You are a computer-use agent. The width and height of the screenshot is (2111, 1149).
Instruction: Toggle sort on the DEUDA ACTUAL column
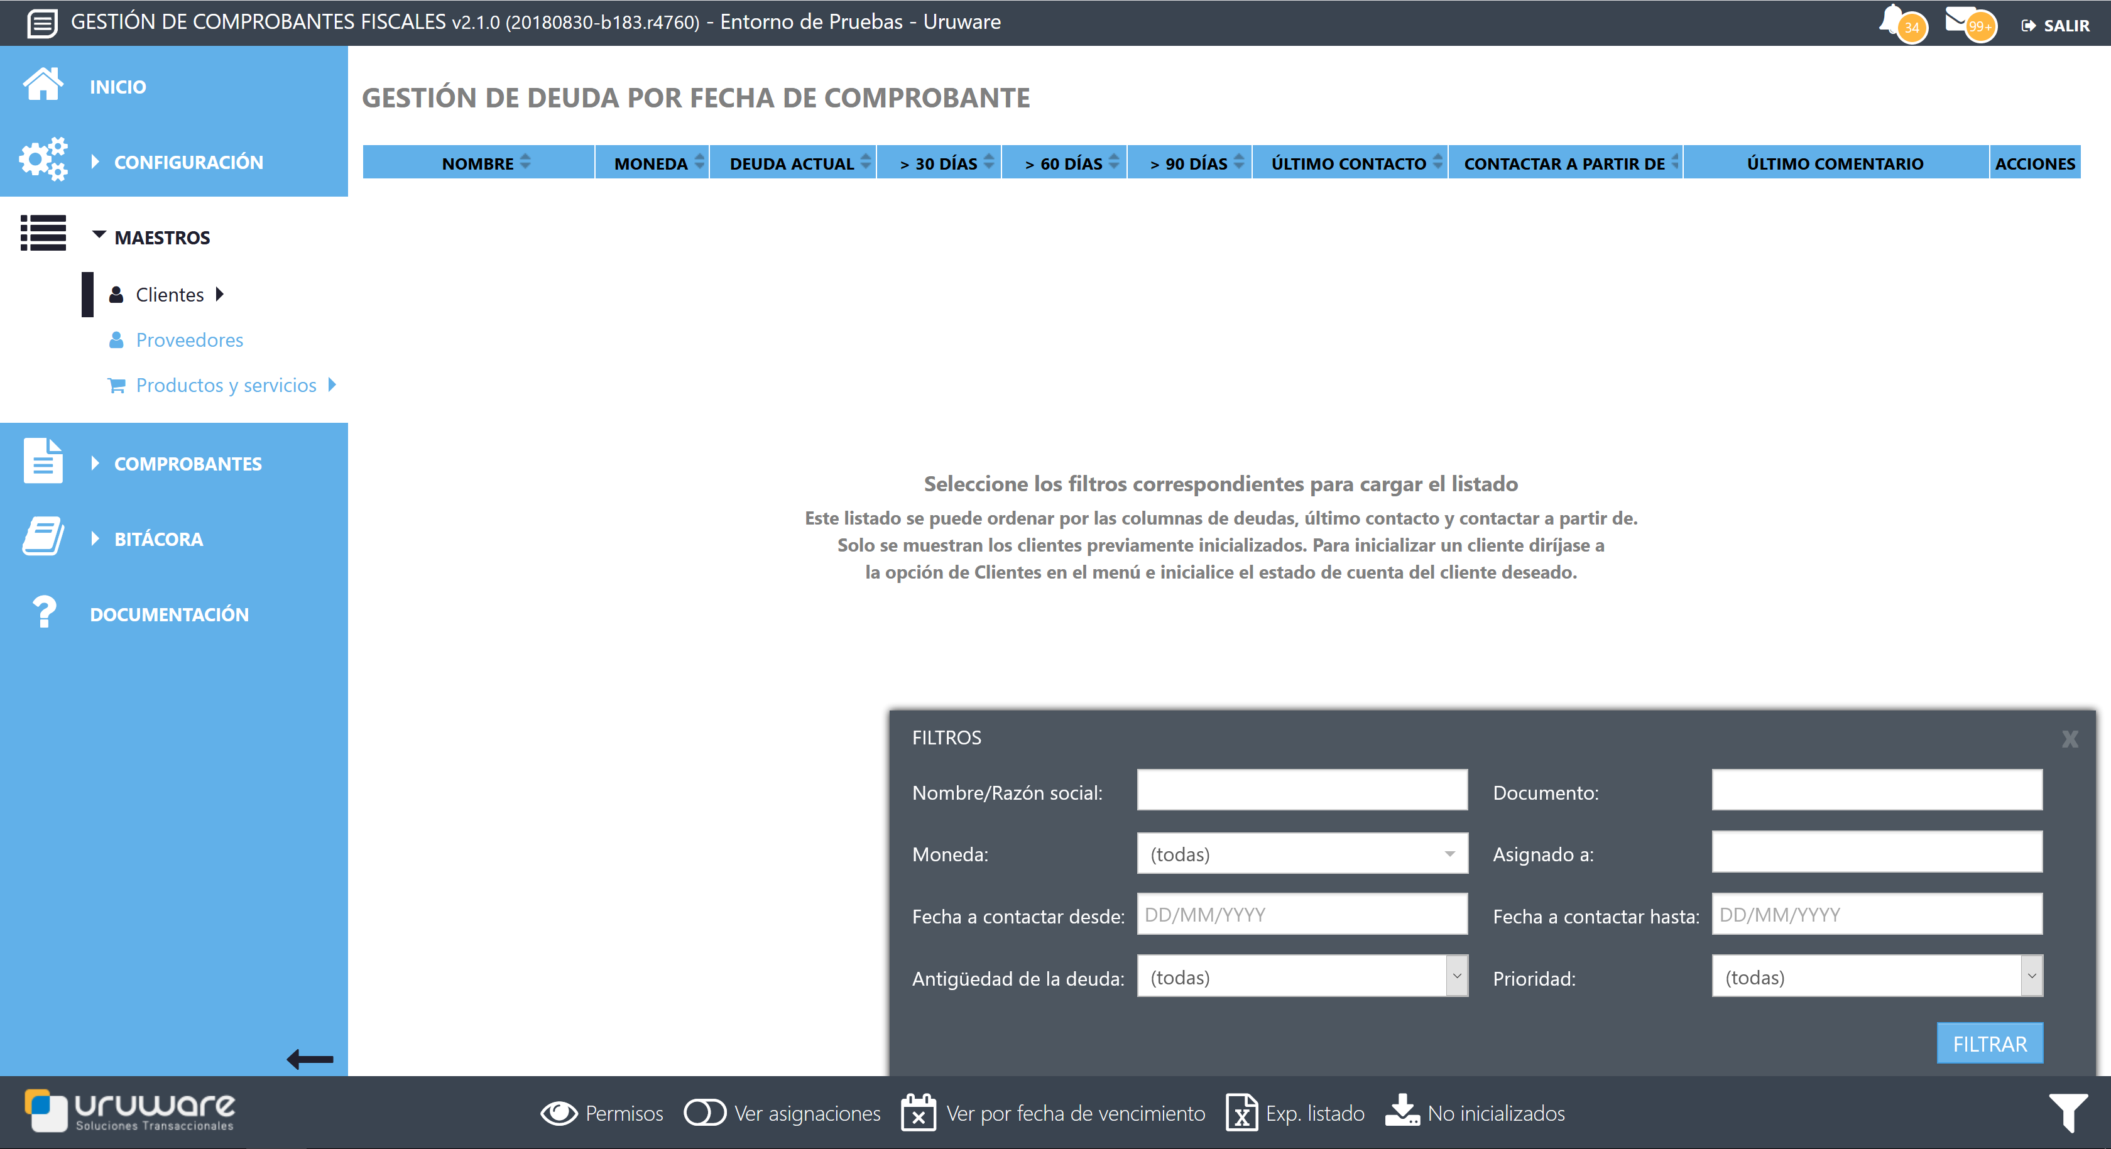pos(865,161)
